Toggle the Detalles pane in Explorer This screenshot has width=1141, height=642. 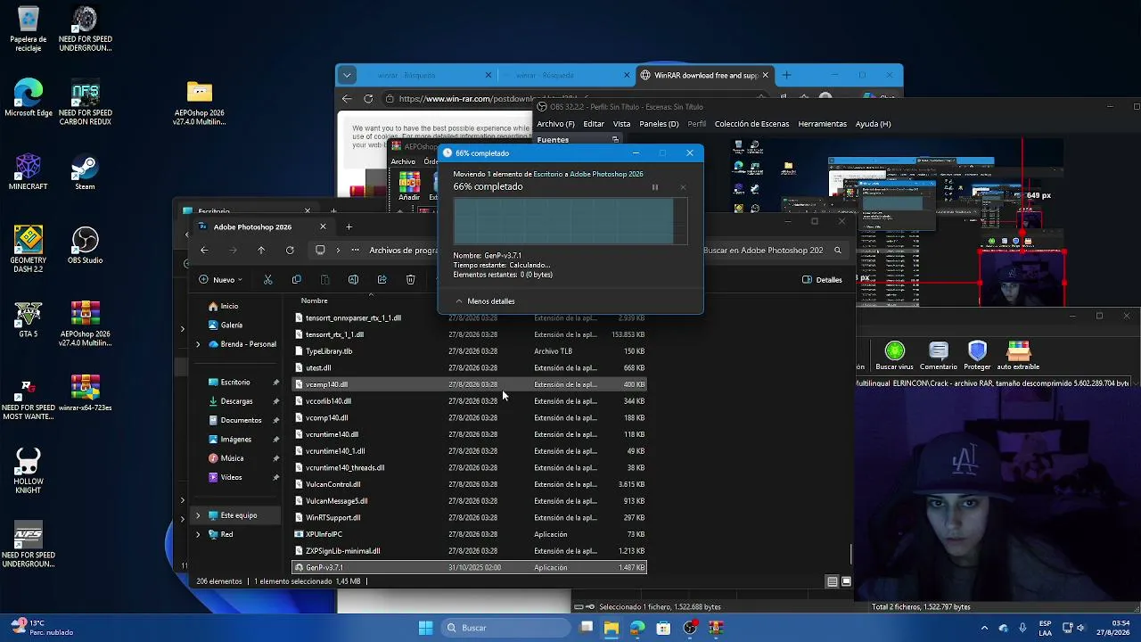(822, 280)
